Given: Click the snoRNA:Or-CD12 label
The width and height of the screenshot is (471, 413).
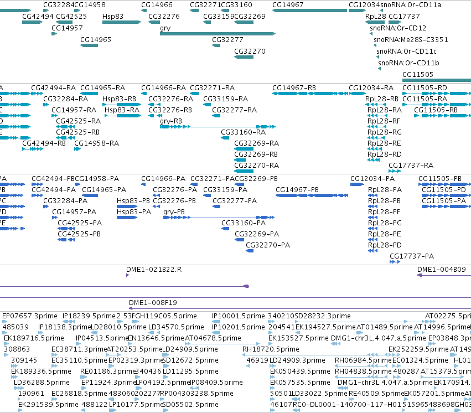Looking at the screenshot, I should 398,28.
